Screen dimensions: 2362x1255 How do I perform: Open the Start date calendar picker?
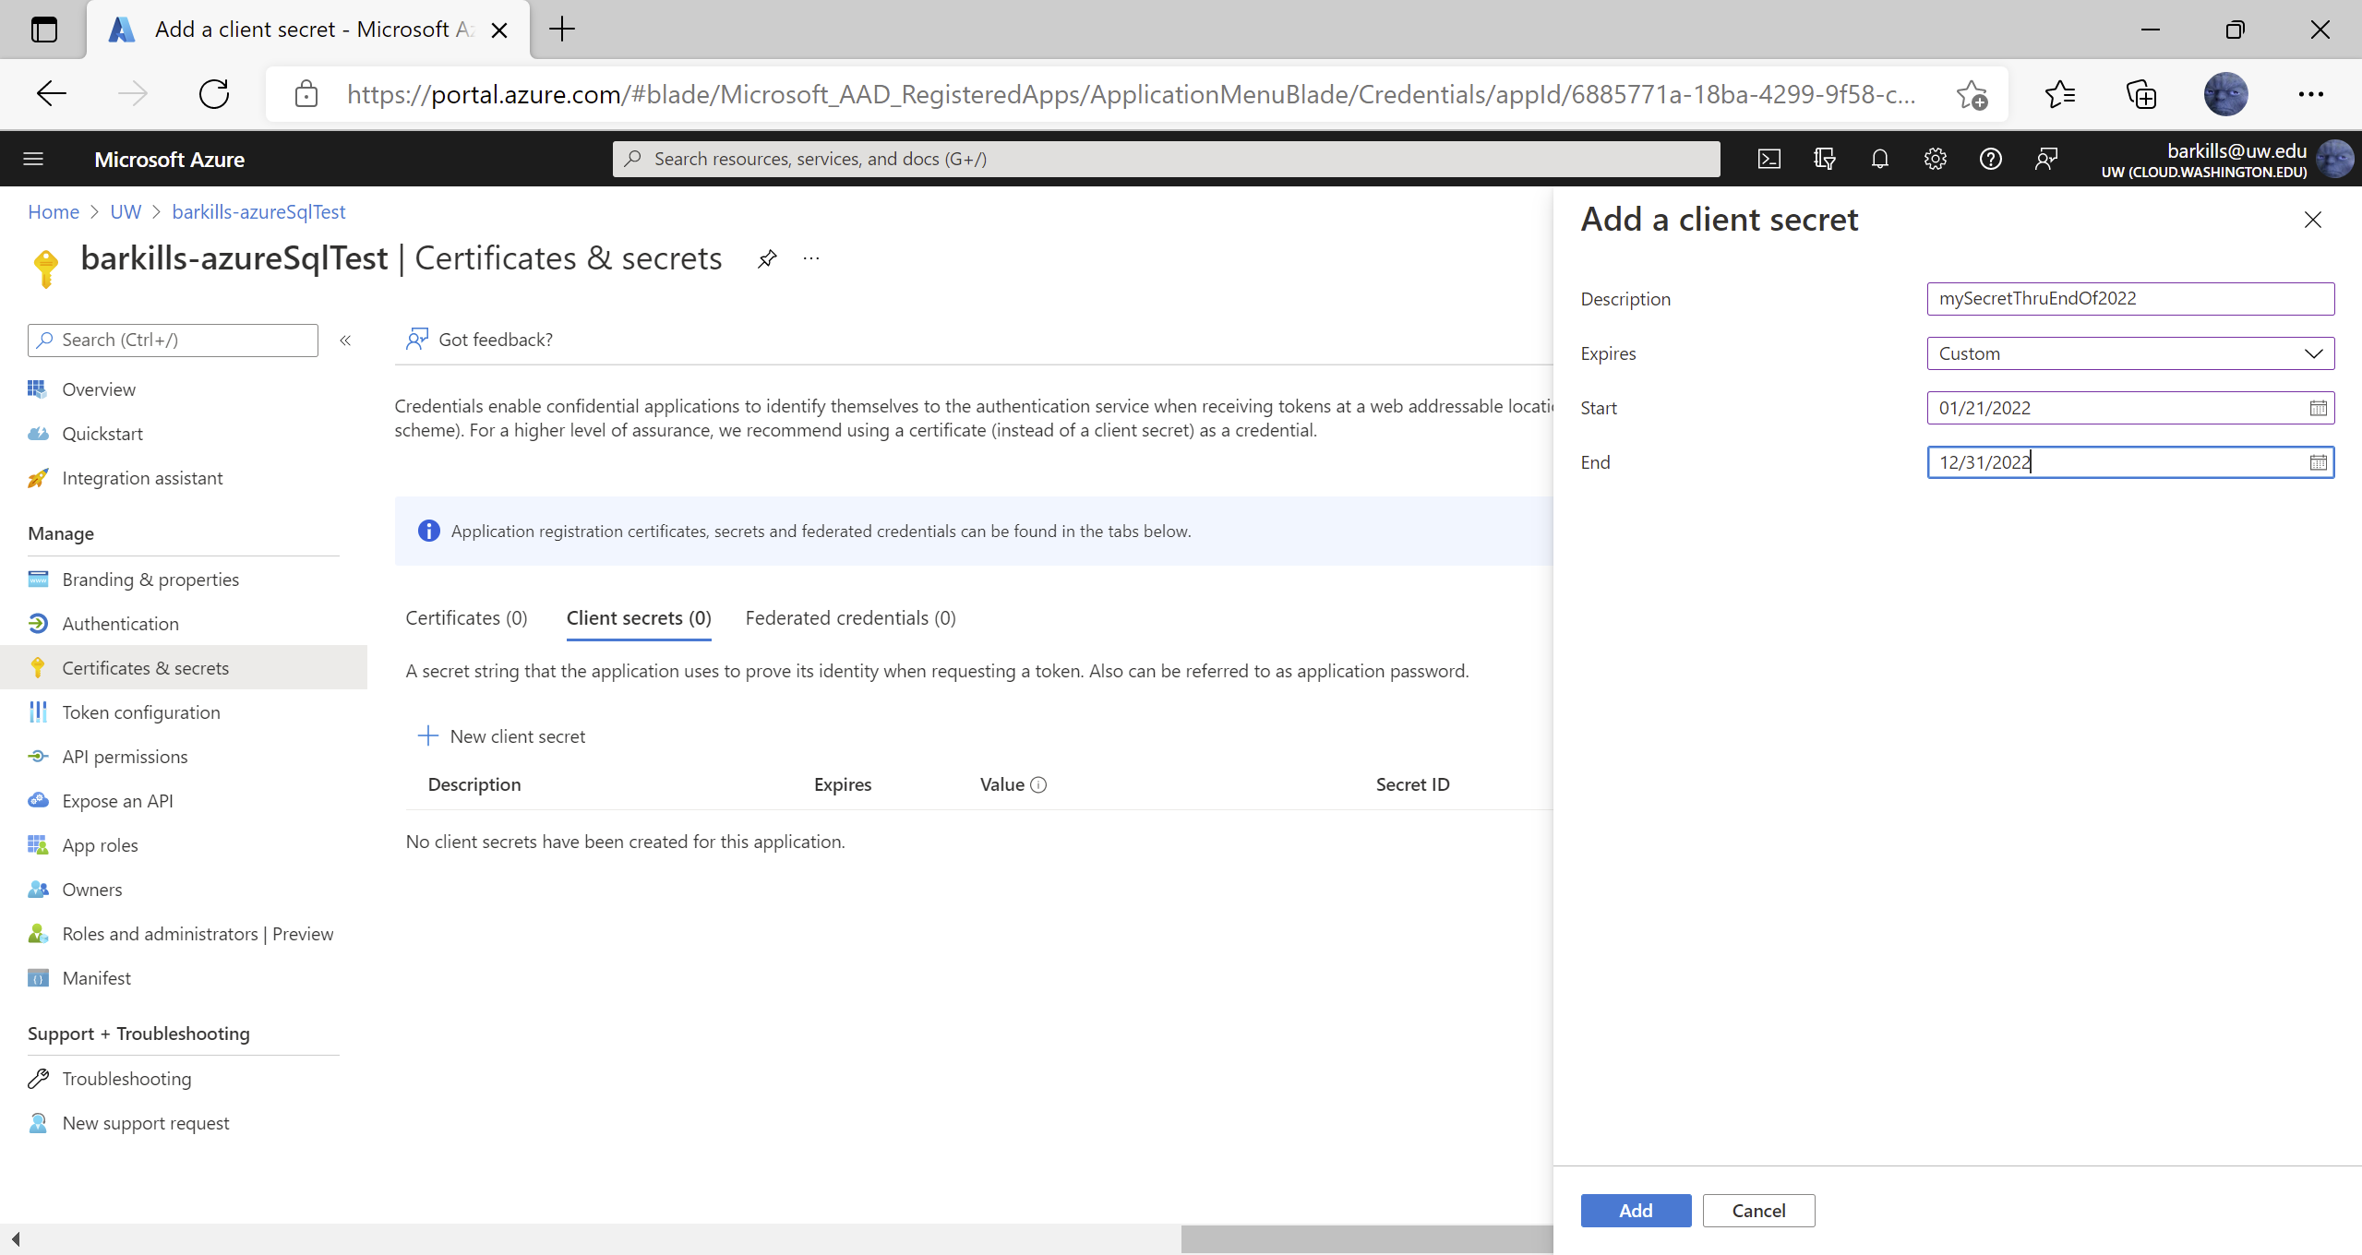pyautogui.click(x=2318, y=408)
